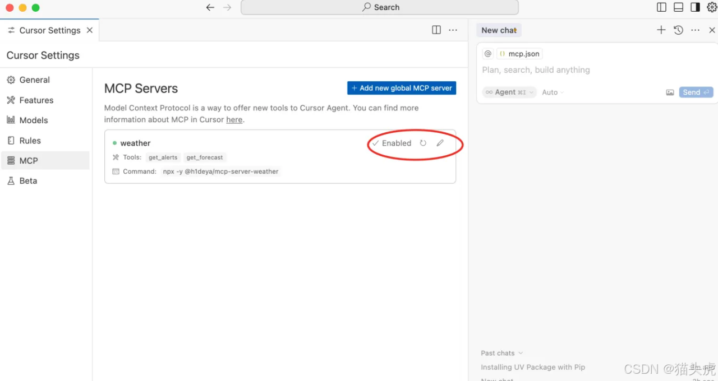Click the npx -y @h1deya/mcp-server-weather command
The height and width of the screenshot is (381, 718).
pos(220,171)
